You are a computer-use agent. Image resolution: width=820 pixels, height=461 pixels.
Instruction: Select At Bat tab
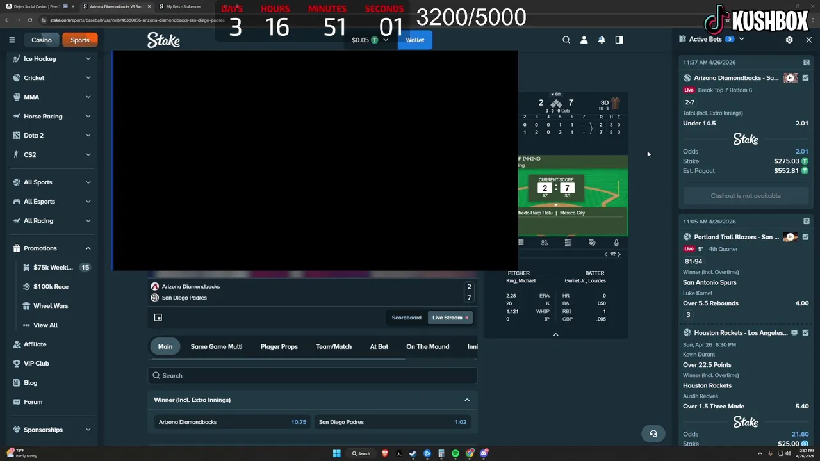pos(379,347)
